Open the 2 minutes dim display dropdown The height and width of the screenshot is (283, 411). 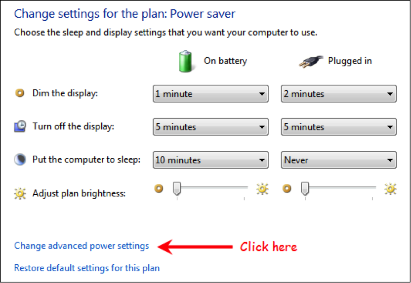(339, 94)
